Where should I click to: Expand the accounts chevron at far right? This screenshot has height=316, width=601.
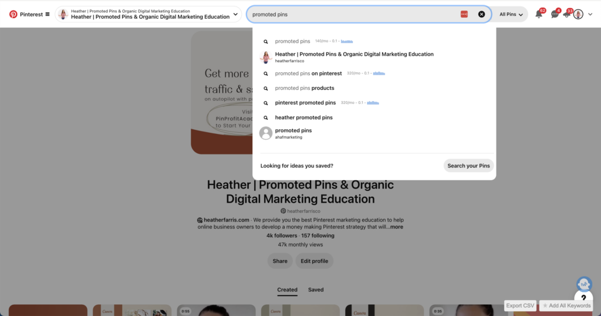tap(590, 14)
